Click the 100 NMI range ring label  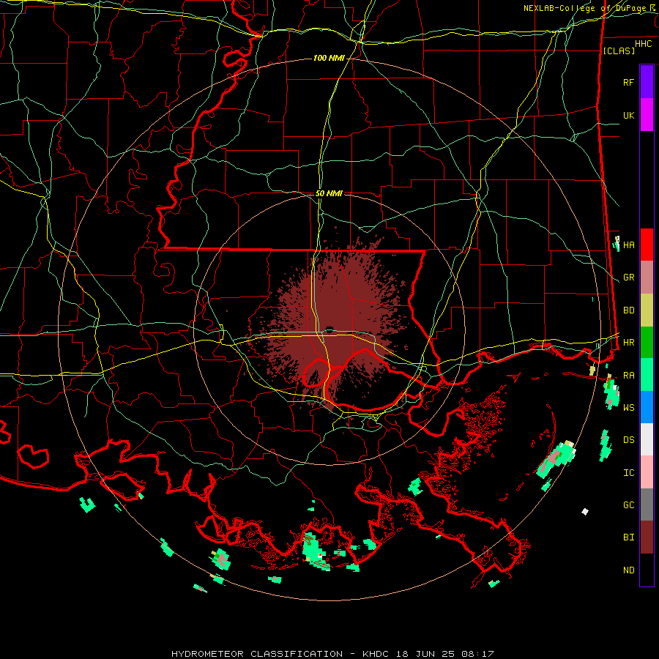[329, 58]
